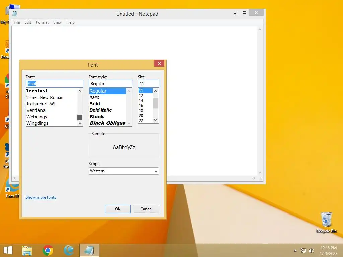This screenshot has height=257, width=343.
Task: Select size 20 in the list
Action: 146,116
